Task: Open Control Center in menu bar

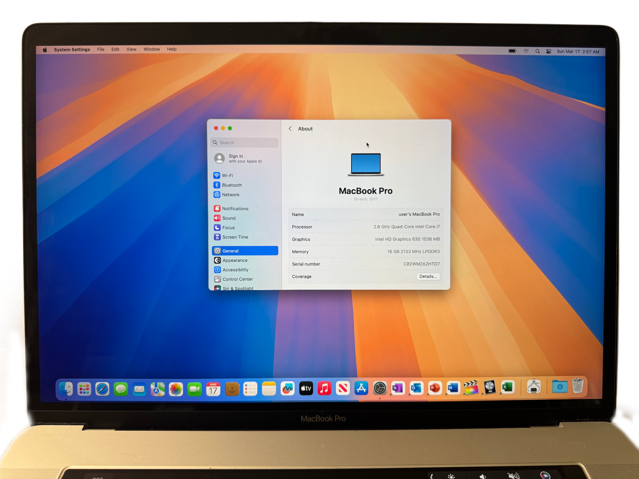Action: pyautogui.click(x=549, y=51)
